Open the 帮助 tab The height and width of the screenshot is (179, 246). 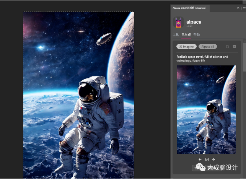click(x=196, y=35)
